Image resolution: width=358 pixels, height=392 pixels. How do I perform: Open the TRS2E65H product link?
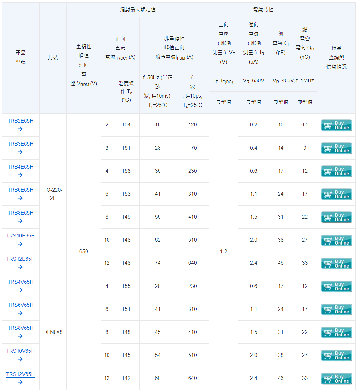[x=20, y=121]
